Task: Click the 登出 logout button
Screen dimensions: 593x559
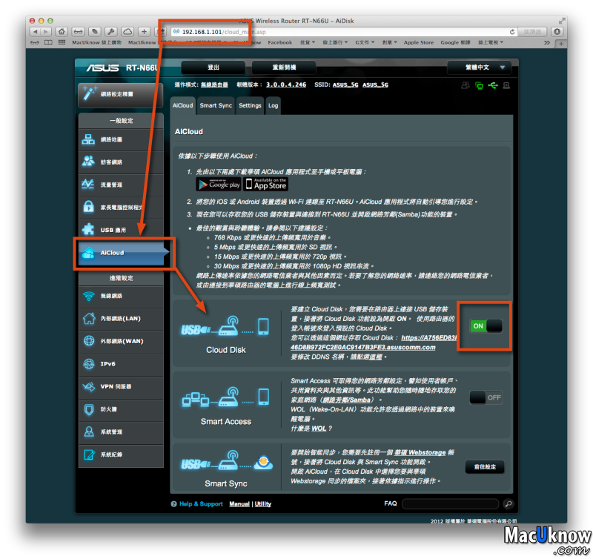Action: (213, 67)
